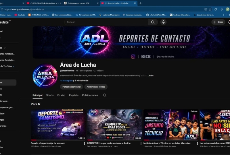Click 487 suscriptores text
Screen dimensions: 230x155
point(84,71)
